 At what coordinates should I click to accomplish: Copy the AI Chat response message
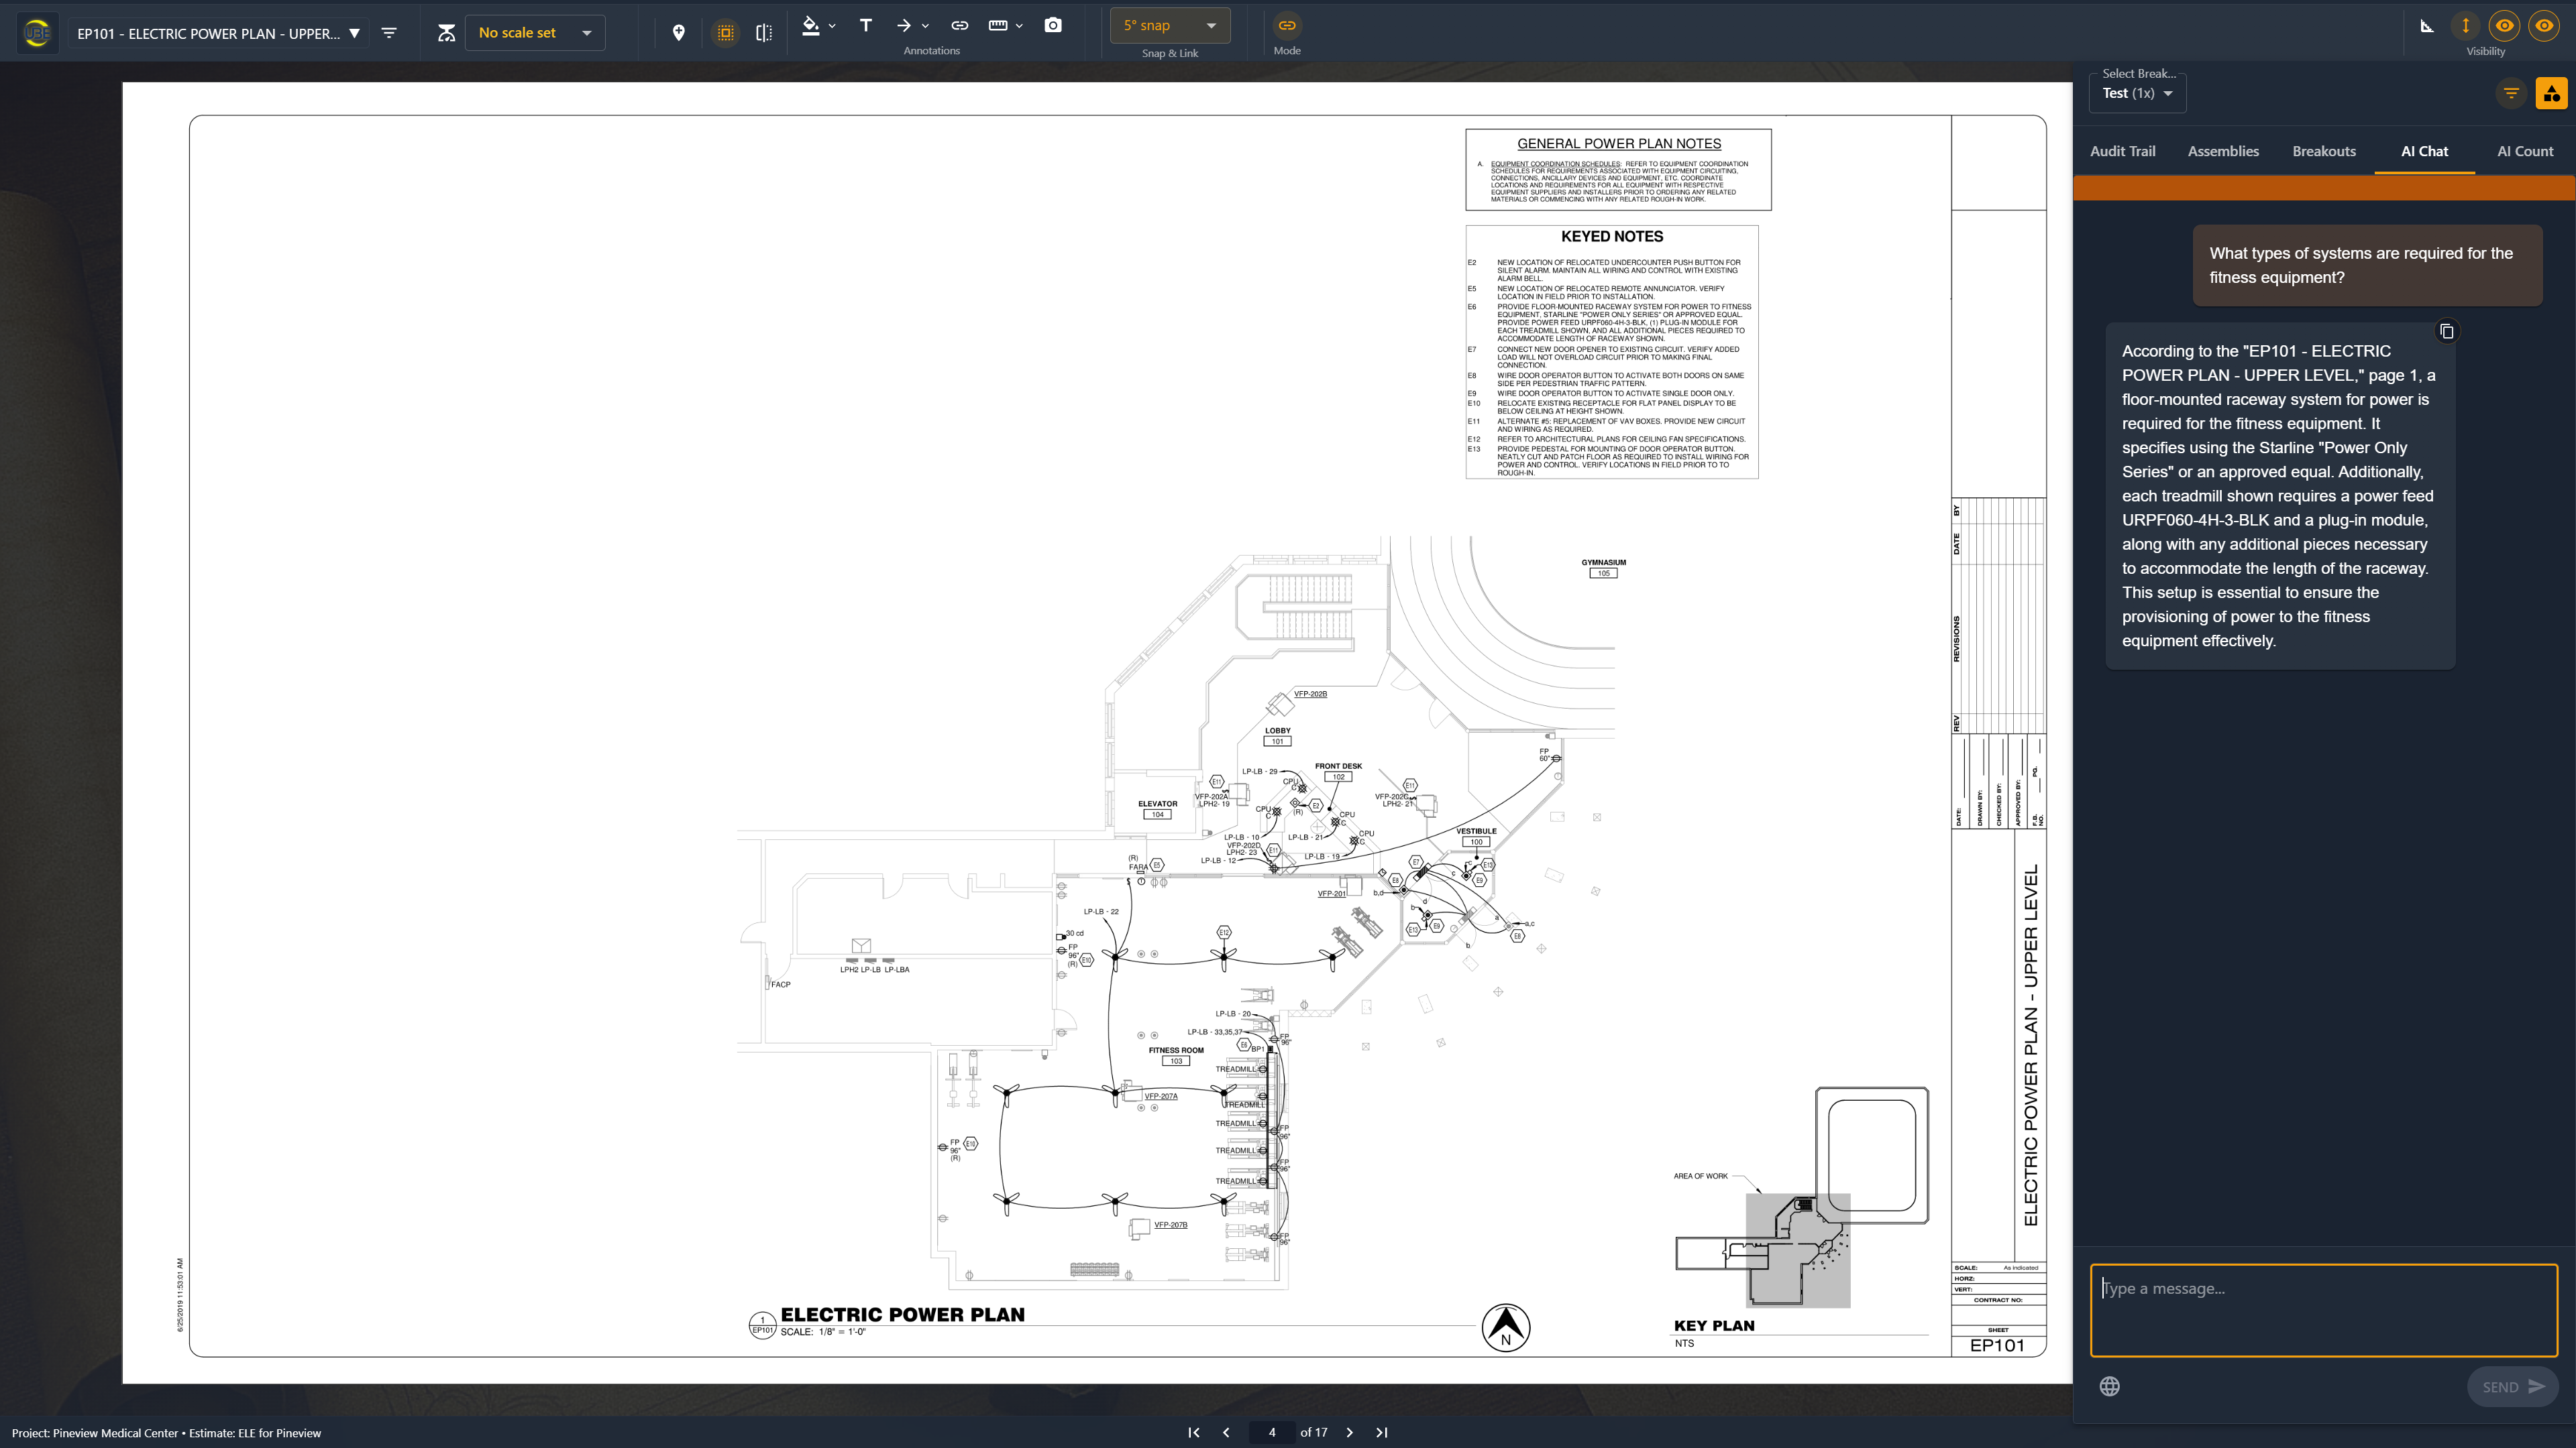coord(2447,330)
